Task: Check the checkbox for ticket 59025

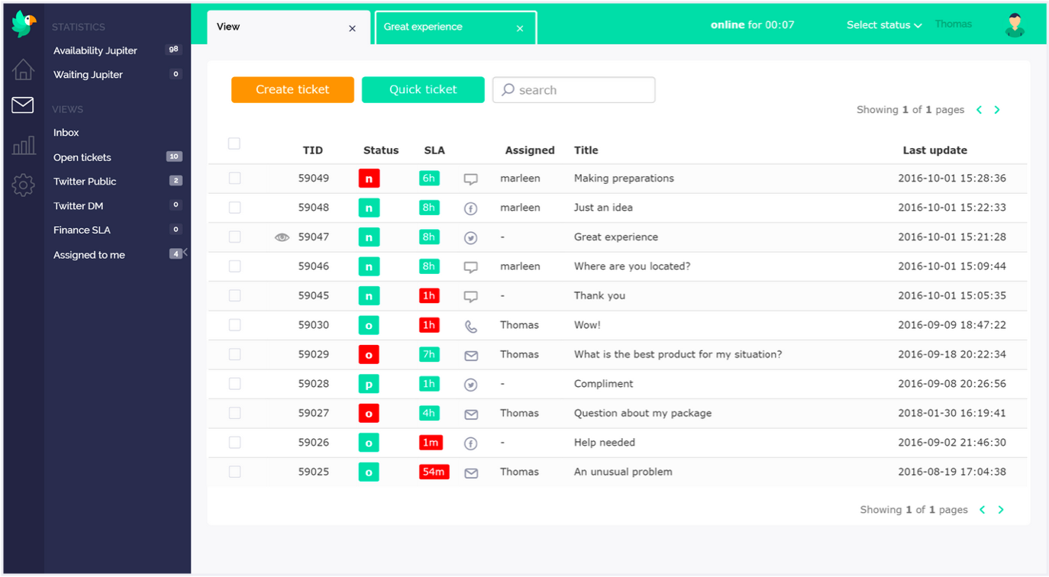Action: (234, 472)
